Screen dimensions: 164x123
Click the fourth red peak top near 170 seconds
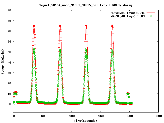click(112, 26)
